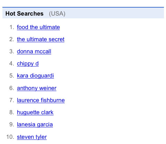Click the 'Hot Searches' heading
The image size is (166, 144).
coord(25,13)
